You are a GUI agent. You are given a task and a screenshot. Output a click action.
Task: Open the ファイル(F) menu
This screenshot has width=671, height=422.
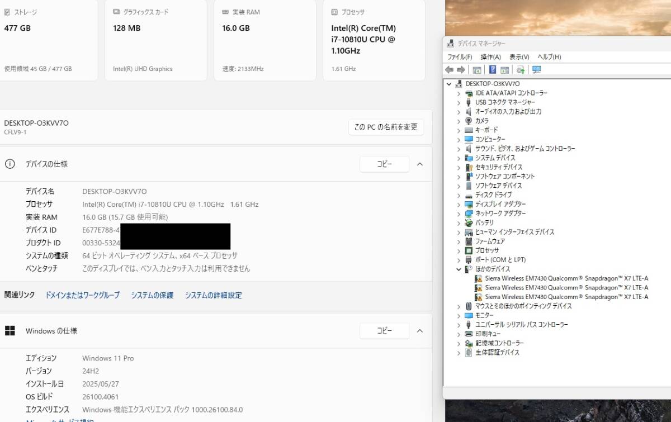[460, 57]
